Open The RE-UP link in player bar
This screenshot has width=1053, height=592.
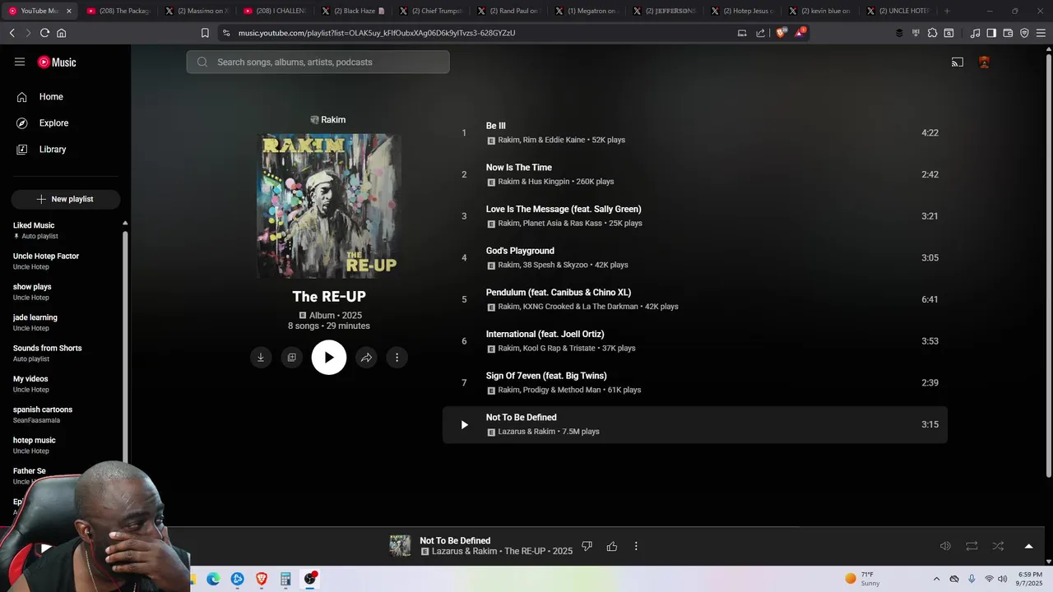pyautogui.click(x=525, y=552)
